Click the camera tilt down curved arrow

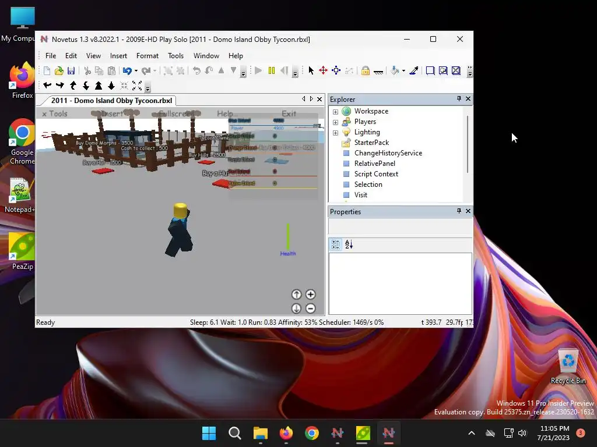pyautogui.click(x=86, y=86)
